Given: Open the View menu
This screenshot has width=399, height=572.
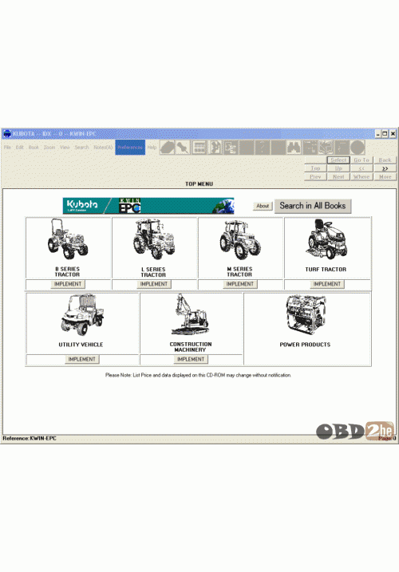Looking at the screenshot, I should (65, 148).
